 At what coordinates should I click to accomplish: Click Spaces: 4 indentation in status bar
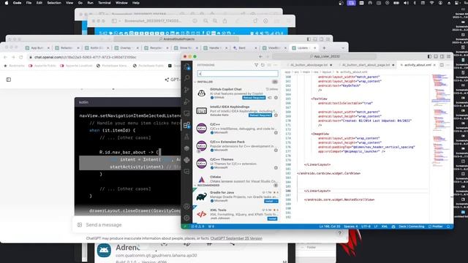click(350, 226)
